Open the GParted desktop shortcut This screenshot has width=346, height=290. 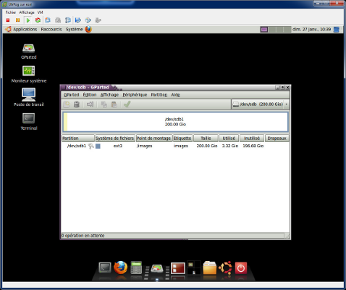pyautogui.click(x=29, y=51)
